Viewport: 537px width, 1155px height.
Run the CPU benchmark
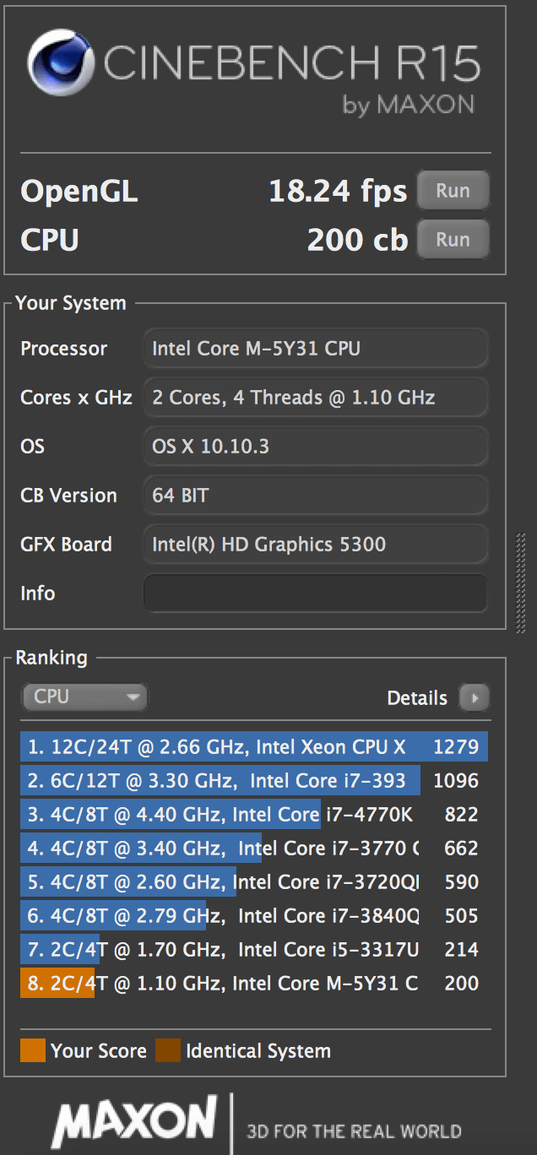pyautogui.click(x=453, y=240)
